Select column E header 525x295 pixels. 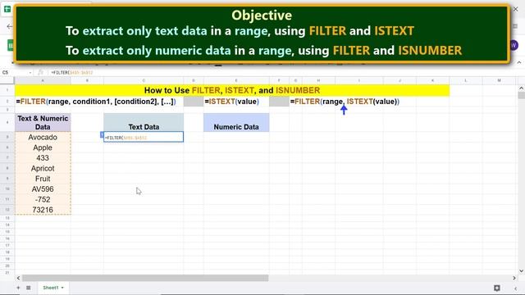coord(236,80)
